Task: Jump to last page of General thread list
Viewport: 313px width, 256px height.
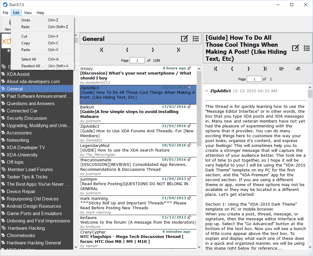Action: (x=178, y=50)
